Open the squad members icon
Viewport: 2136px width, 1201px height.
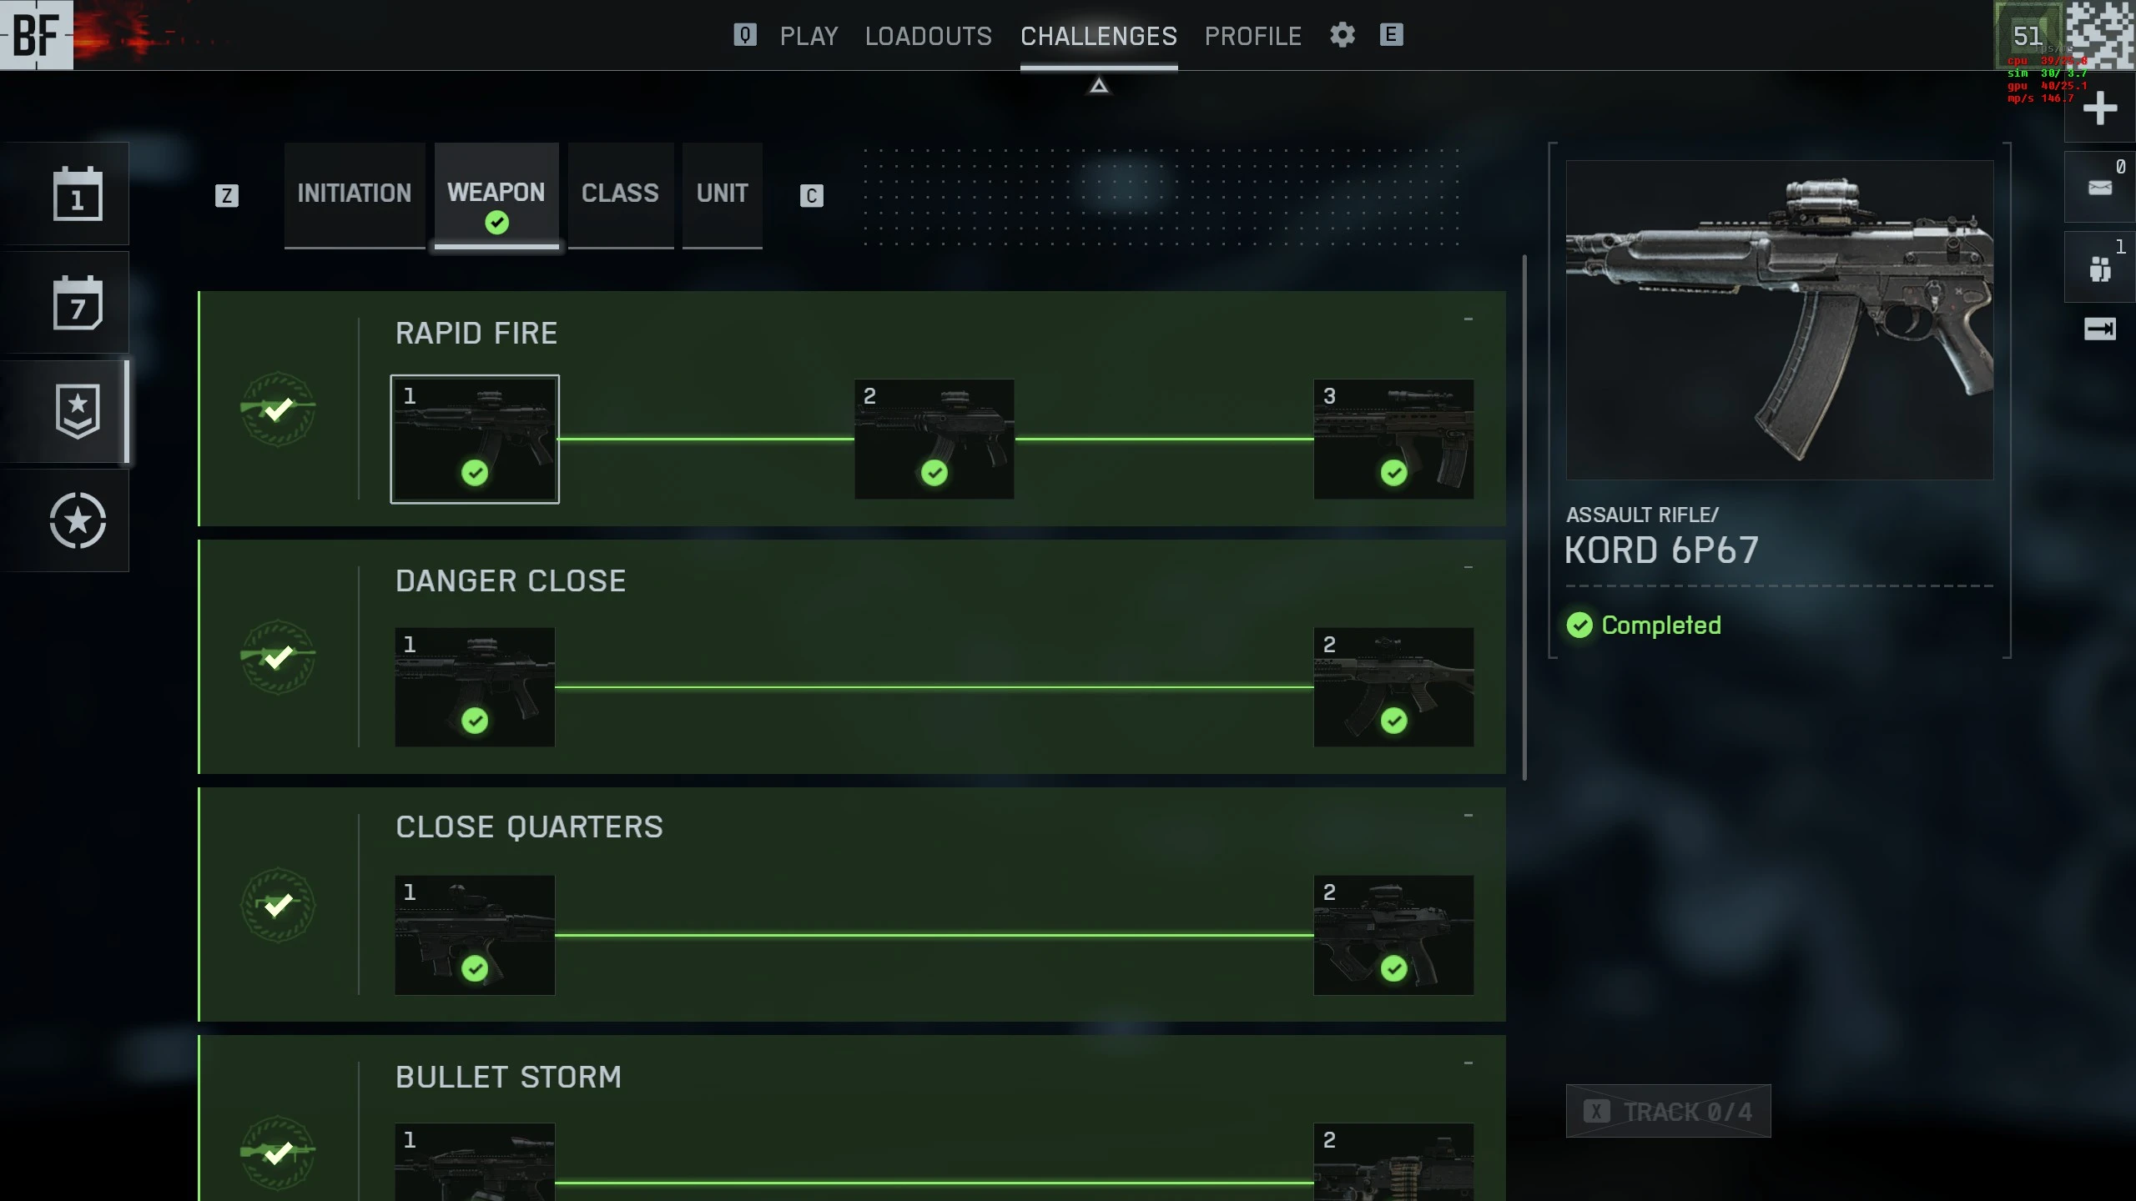2099,268
